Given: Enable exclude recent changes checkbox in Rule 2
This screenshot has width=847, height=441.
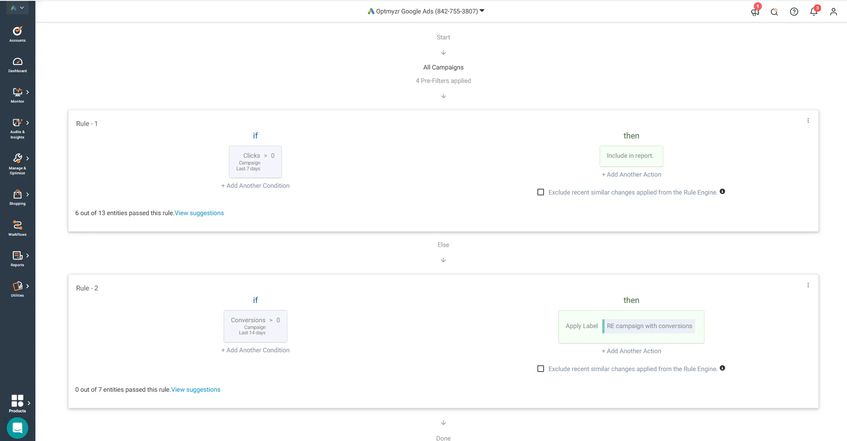Looking at the screenshot, I should [540, 369].
